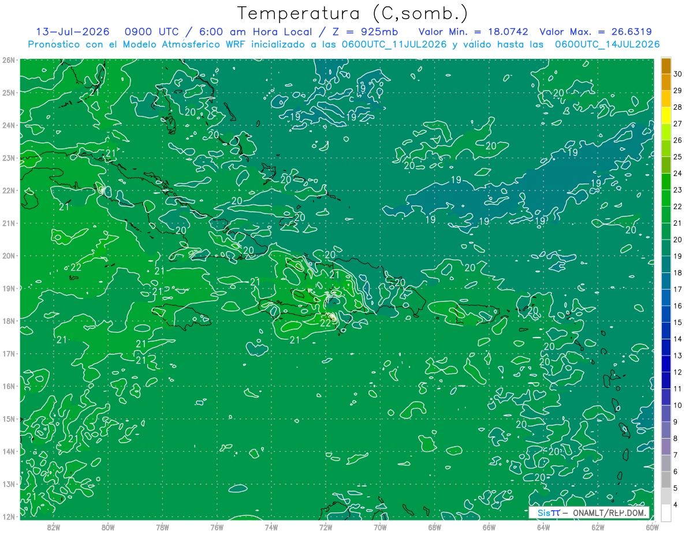Click color bar label '18'
Viewport: 693px width, 535px height.
click(677, 273)
